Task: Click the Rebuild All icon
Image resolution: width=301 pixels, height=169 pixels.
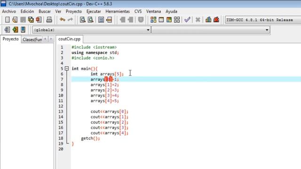Action: tap(177, 20)
